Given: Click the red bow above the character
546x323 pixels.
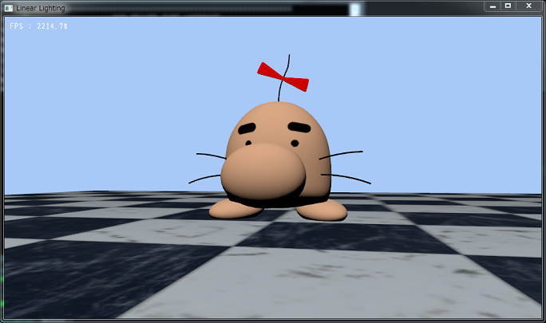Looking at the screenshot, I should (x=283, y=77).
